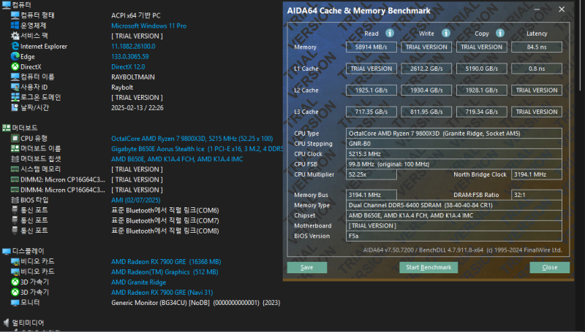Screen dimensions: 585x332
Task: Click the L1 Cache Write 2612.2 GB/s field
Action: [426, 69]
